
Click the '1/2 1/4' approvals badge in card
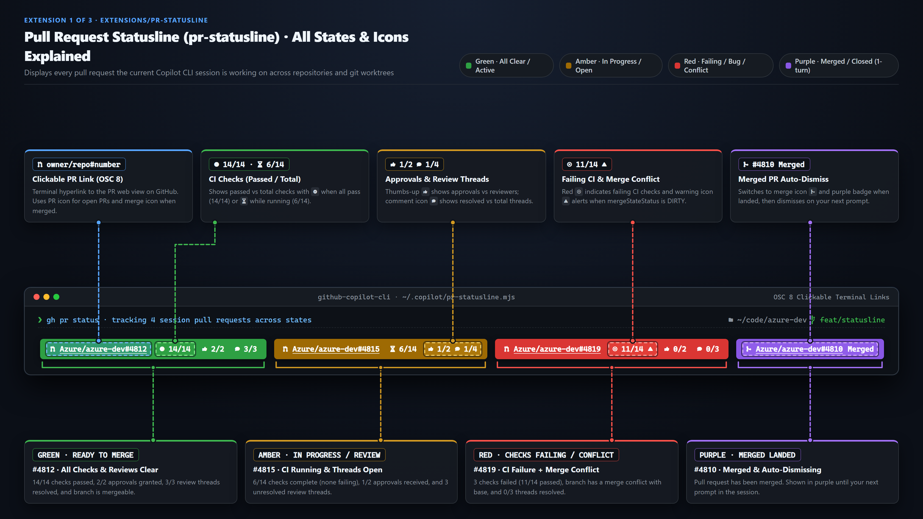[x=415, y=164]
